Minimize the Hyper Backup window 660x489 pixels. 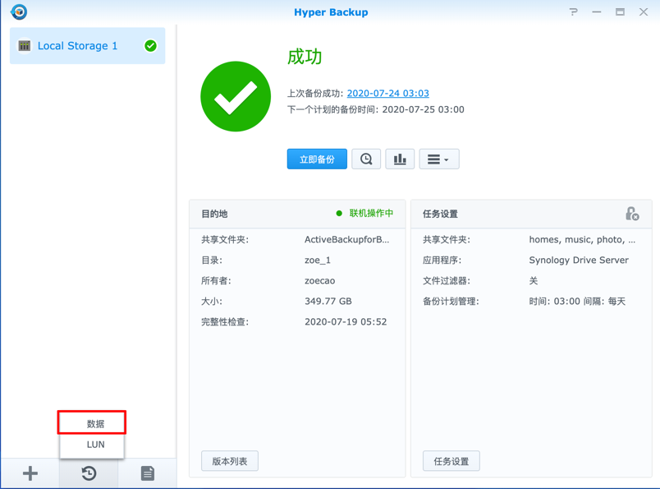coord(597,12)
